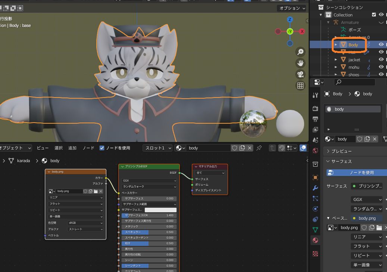Open the 全て dropdown in Material Output node
Screen dimensions: 387x272
click(210, 173)
